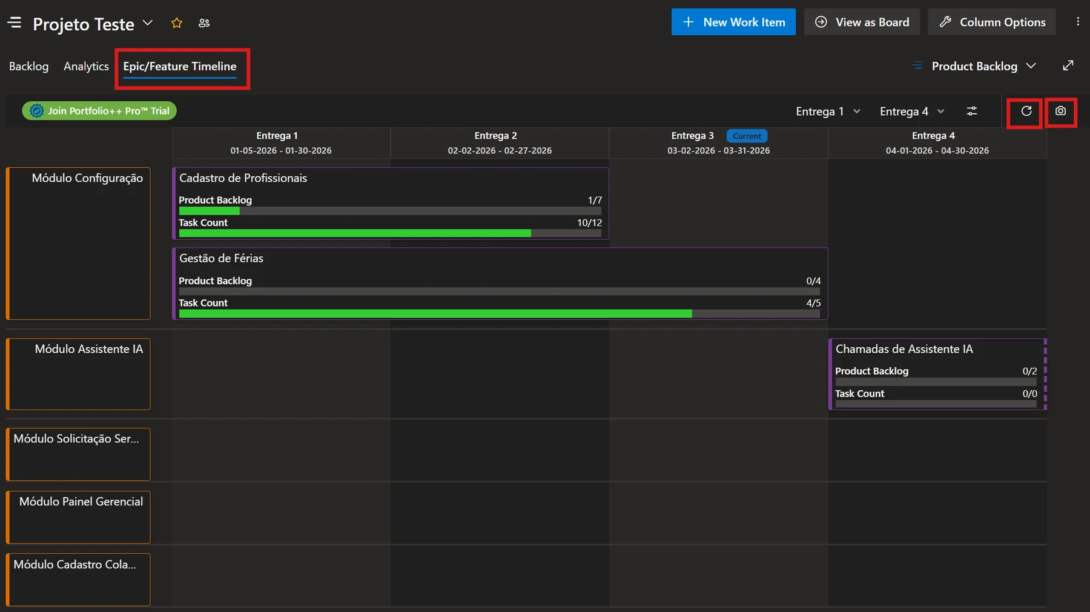Image resolution: width=1090 pixels, height=612 pixels.
Task: Open the Entrega 4 end iteration dropdown
Action: (912, 111)
